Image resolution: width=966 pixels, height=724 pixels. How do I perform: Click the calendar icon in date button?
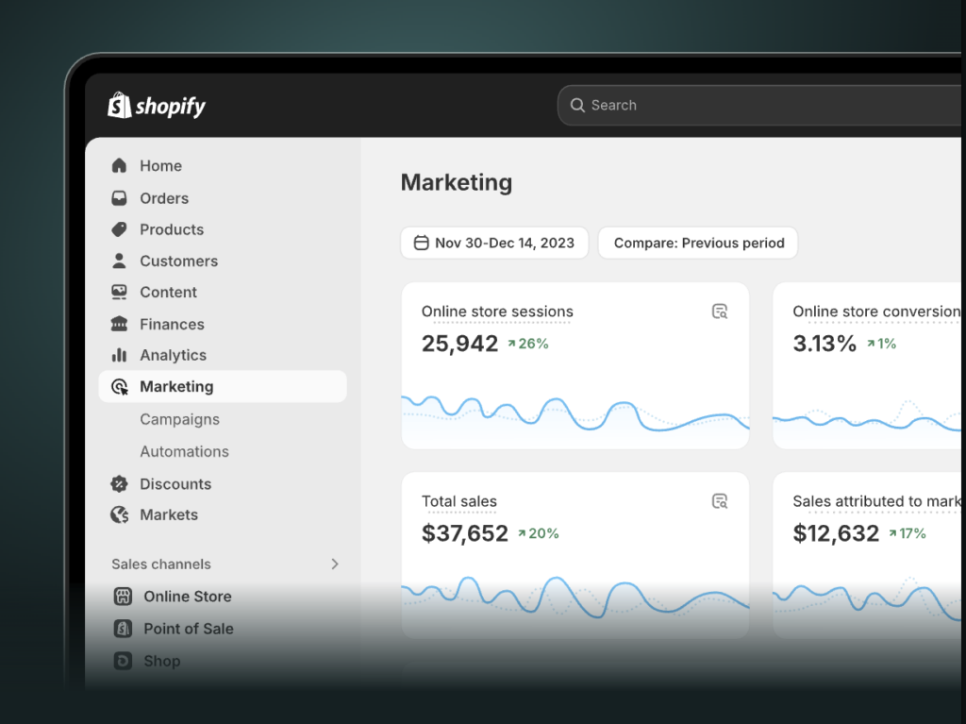[x=422, y=243]
